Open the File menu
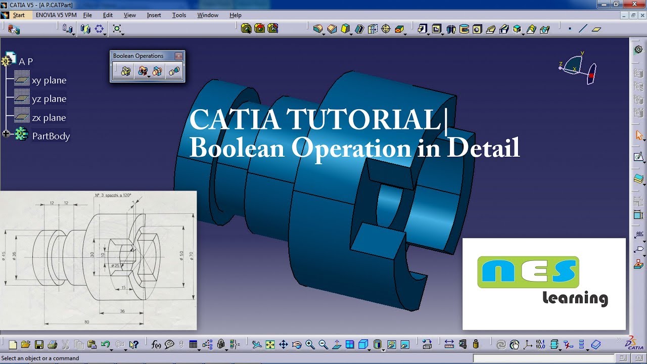This screenshot has height=364, width=647. [87, 15]
